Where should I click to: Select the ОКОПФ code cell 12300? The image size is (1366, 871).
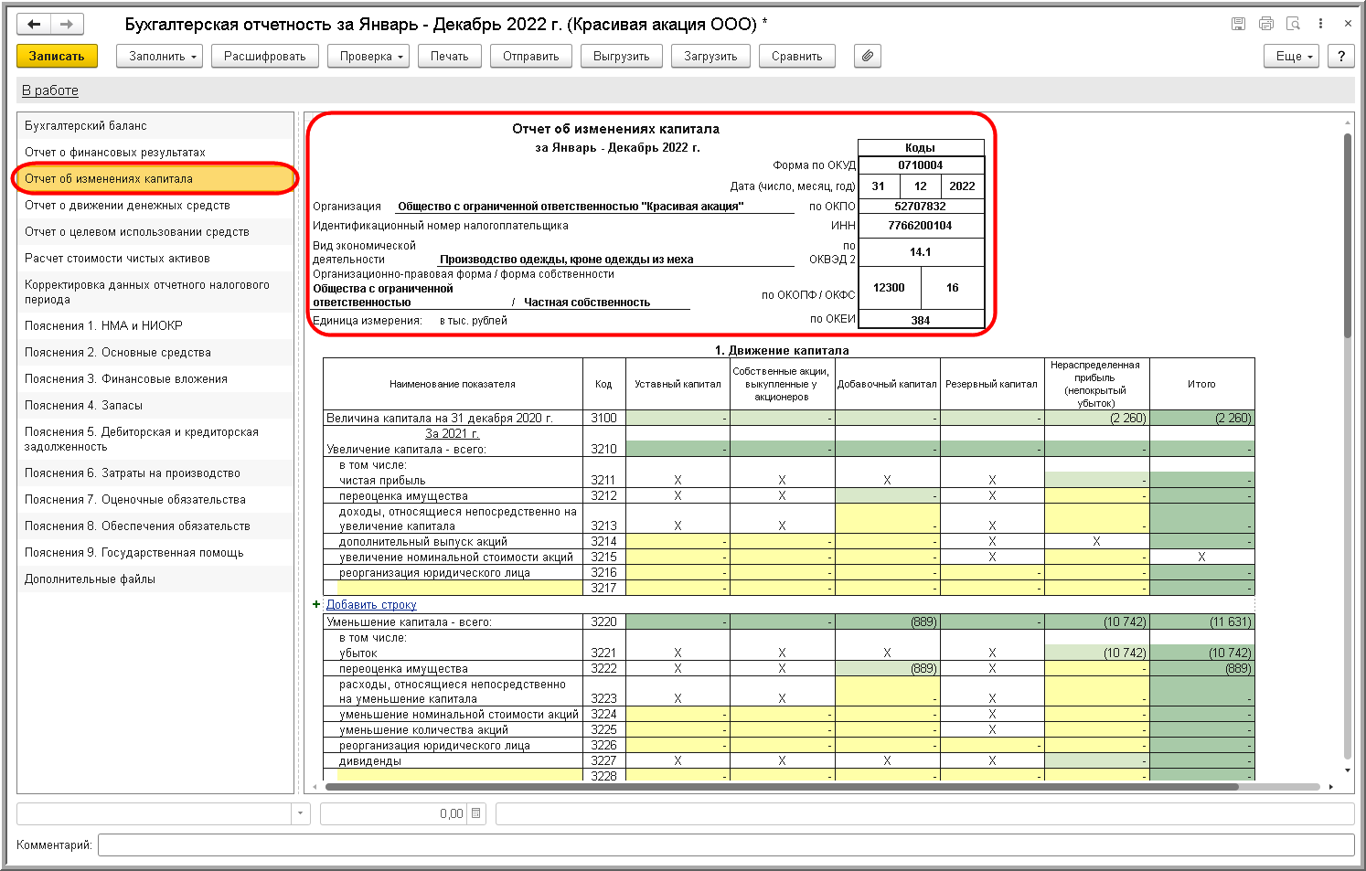tap(889, 288)
